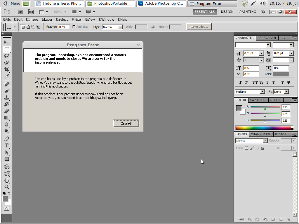The width and height of the screenshot is (299, 224).
Task: Select the Rectangular Marquee tool in toolbox
Action: point(7,50)
